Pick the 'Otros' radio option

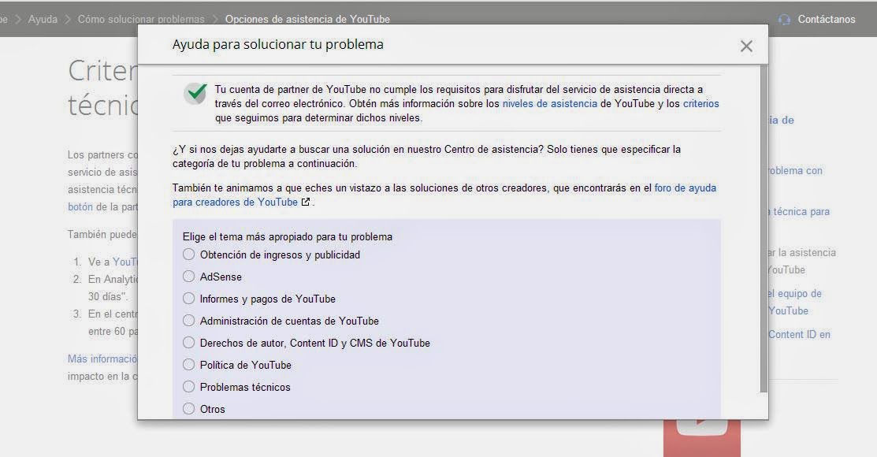(188, 409)
